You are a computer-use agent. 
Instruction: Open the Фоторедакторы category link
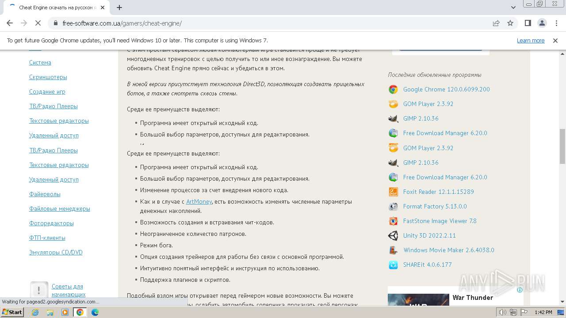51,223
